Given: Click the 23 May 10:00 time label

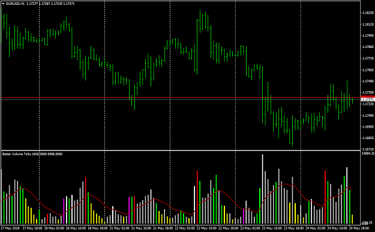Looking at the screenshot, I should (x=272, y=228).
